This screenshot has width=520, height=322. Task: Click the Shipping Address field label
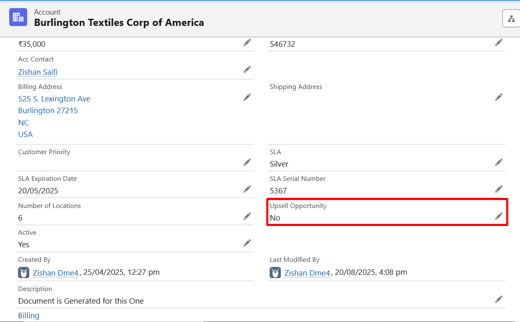pyautogui.click(x=296, y=87)
